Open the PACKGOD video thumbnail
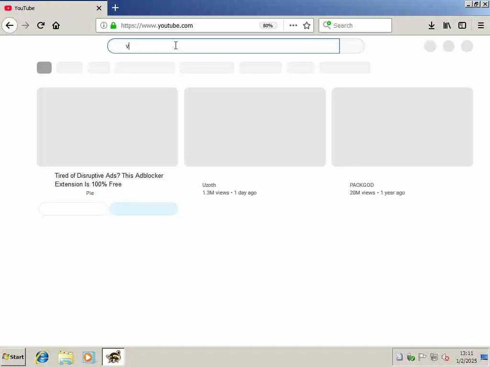 click(x=402, y=127)
